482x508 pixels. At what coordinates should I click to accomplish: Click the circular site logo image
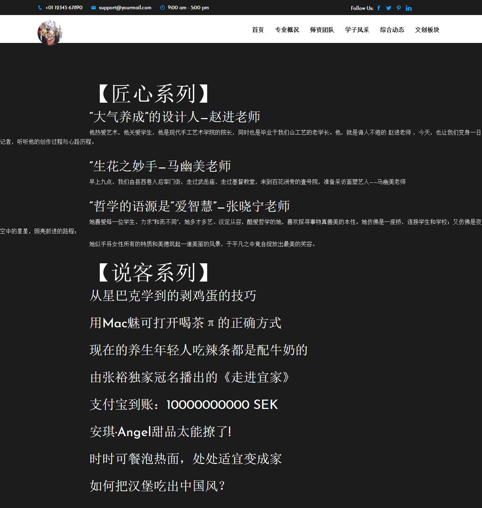[x=50, y=33]
